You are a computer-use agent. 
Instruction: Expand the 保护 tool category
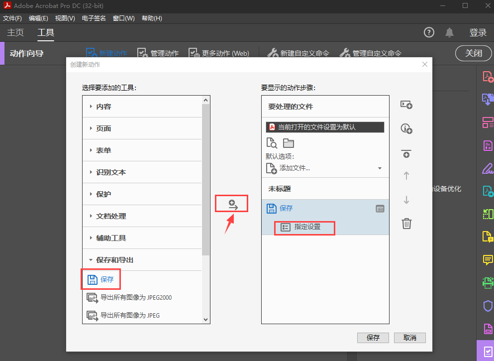tap(103, 194)
